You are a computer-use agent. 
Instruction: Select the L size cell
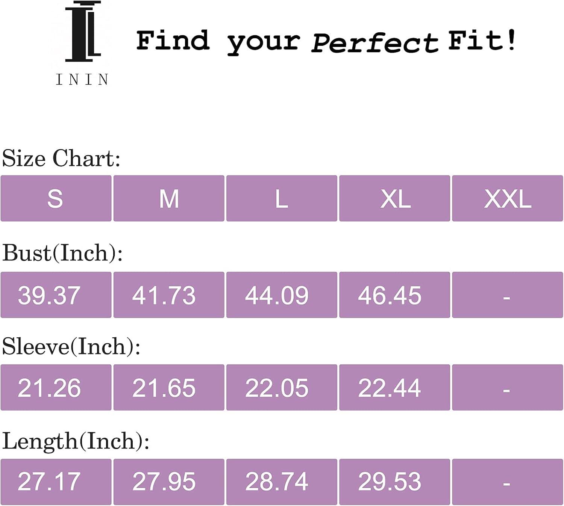point(282,198)
